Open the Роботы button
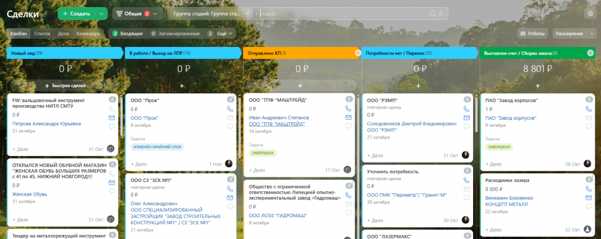The image size is (601, 239). [532, 33]
